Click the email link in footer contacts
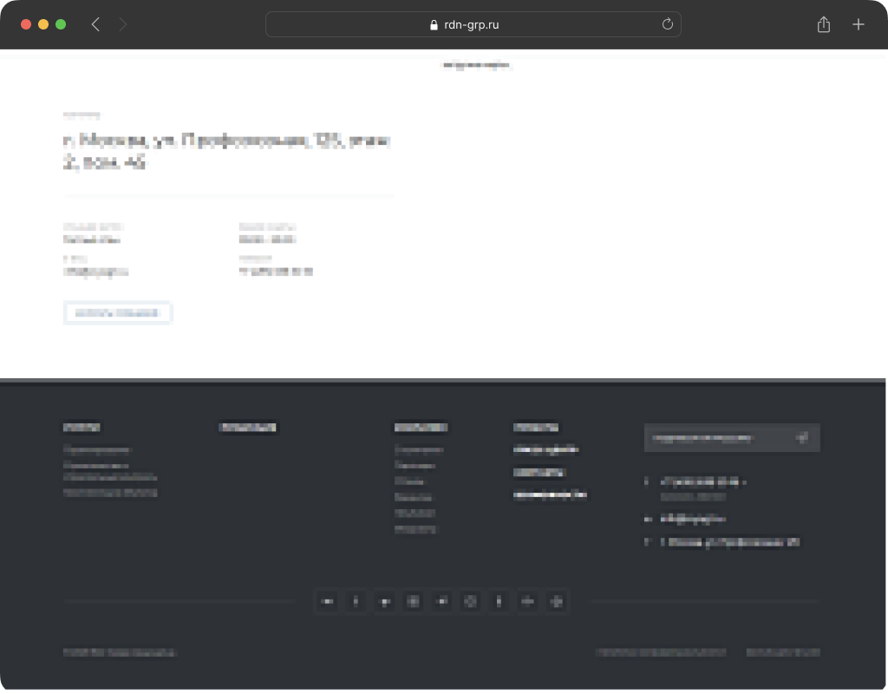This screenshot has width=888, height=694. (692, 519)
